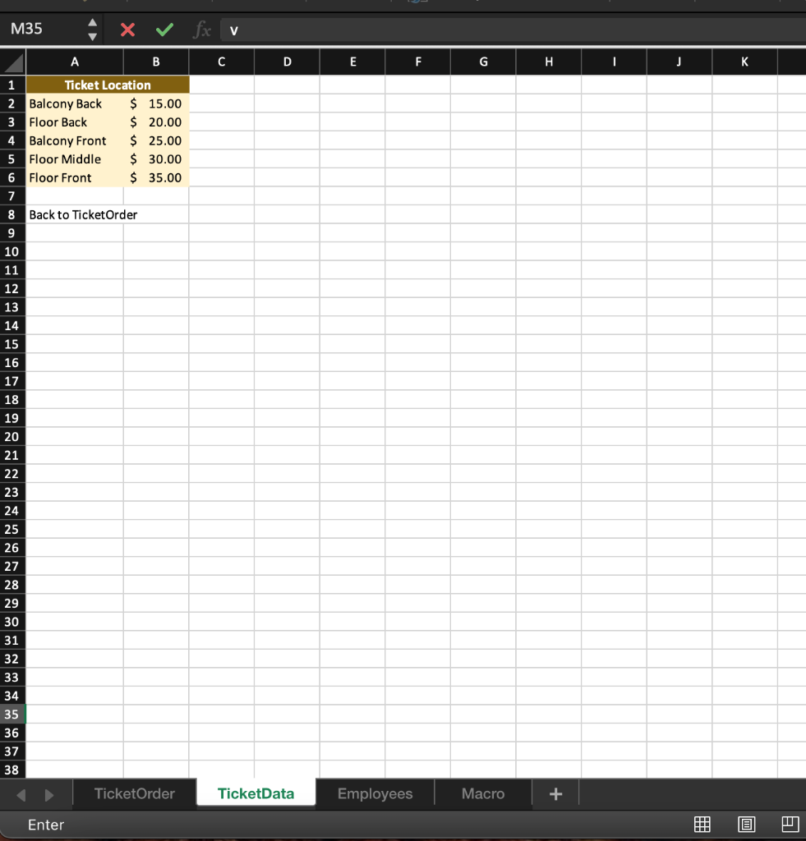Screen dimensions: 806x841
Task: Open the Macro sheet tab
Action: click(482, 793)
